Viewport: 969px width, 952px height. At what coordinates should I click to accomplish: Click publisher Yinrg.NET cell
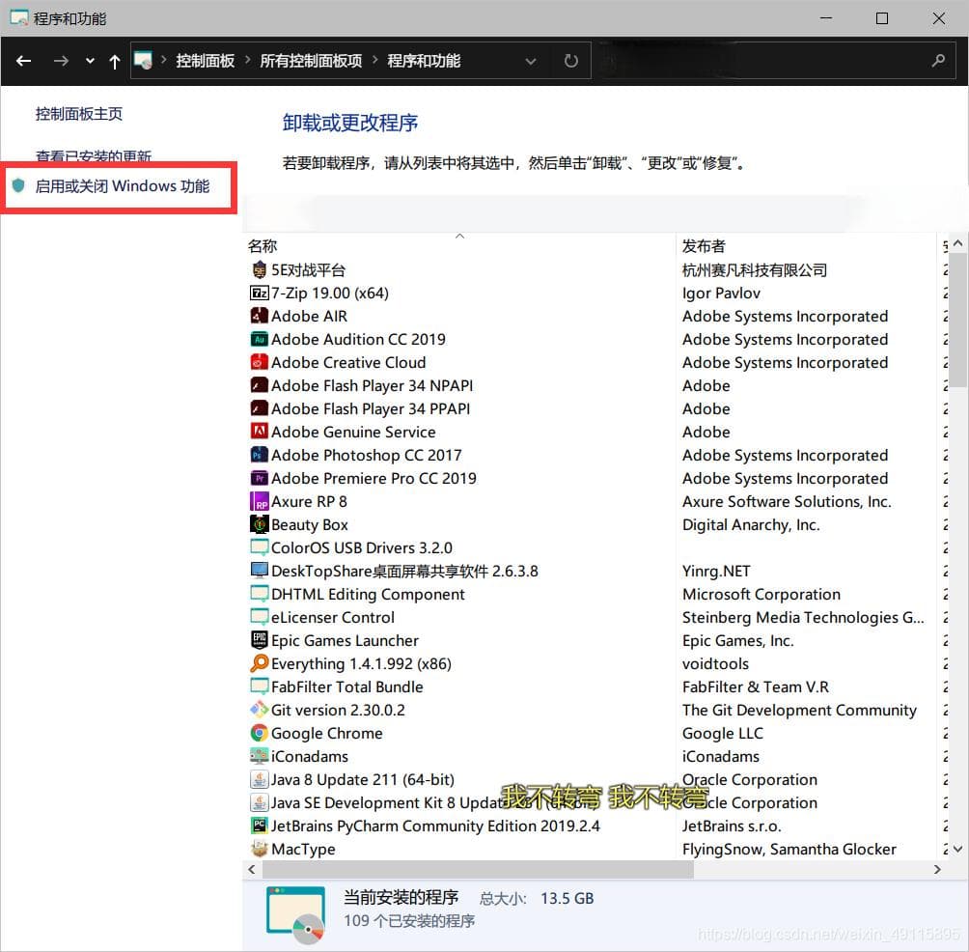click(x=716, y=571)
